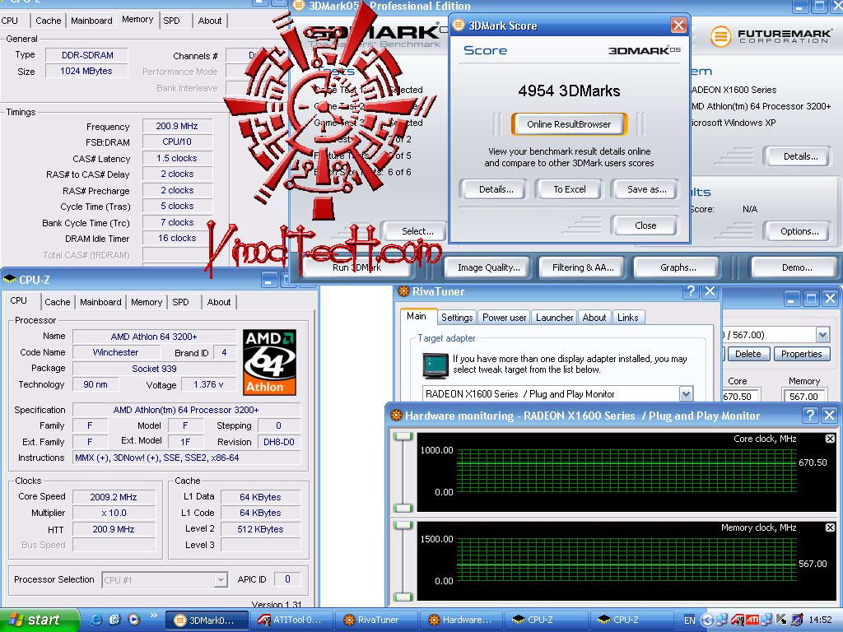This screenshot has height=632, width=843.
Task: Export score with To Excel button
Action: pyautogui.click(x=570, y=189)
